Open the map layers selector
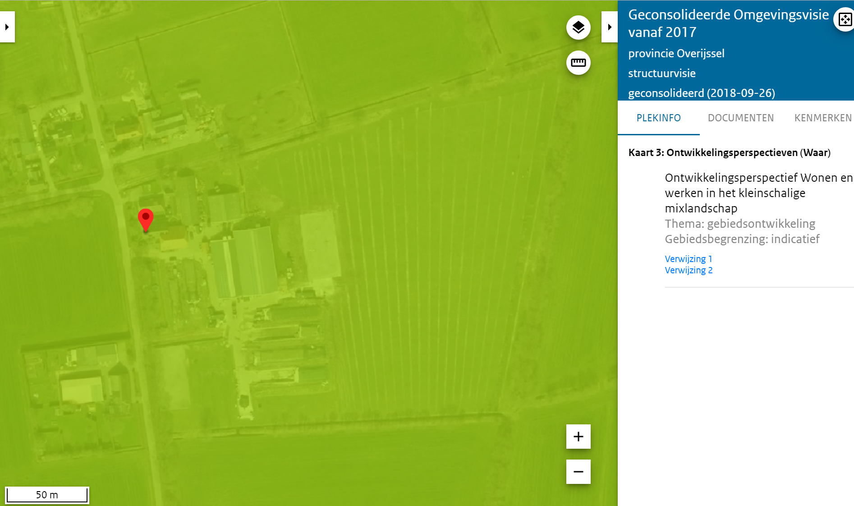The image size is (854, 506). click(x=579, y=28)
